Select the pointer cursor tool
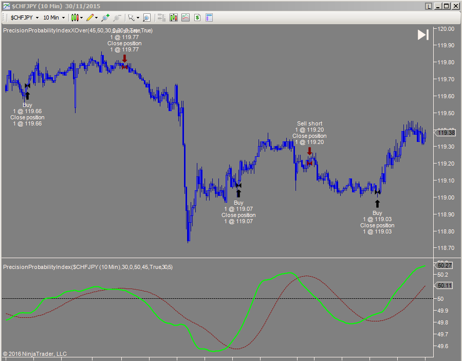Screen dimensions: 462x361 click(132, 17)
